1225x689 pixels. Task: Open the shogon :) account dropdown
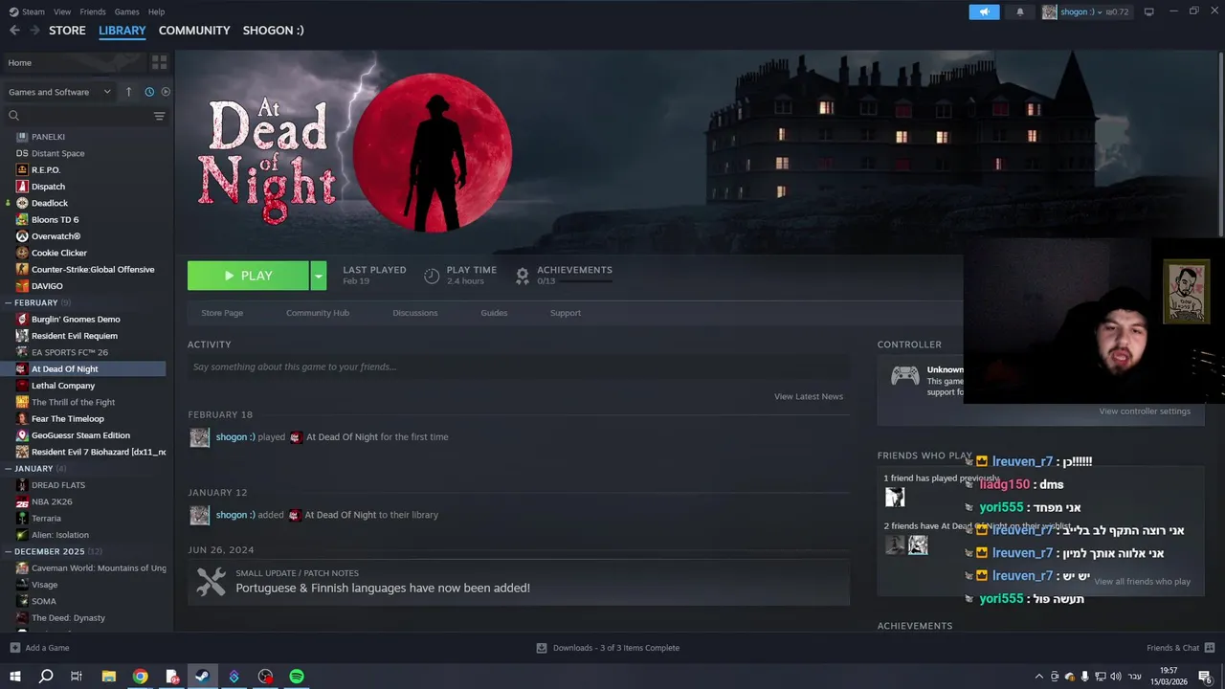click(1085, 11)
